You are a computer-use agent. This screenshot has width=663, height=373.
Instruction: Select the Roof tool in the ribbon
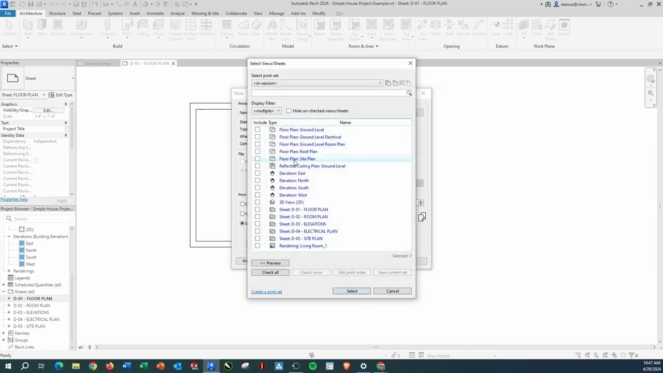point(127,28)
